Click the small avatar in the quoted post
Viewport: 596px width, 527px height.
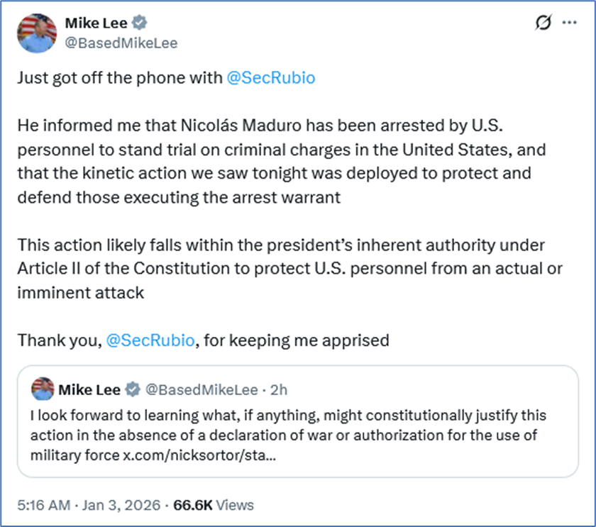point(43,389)
